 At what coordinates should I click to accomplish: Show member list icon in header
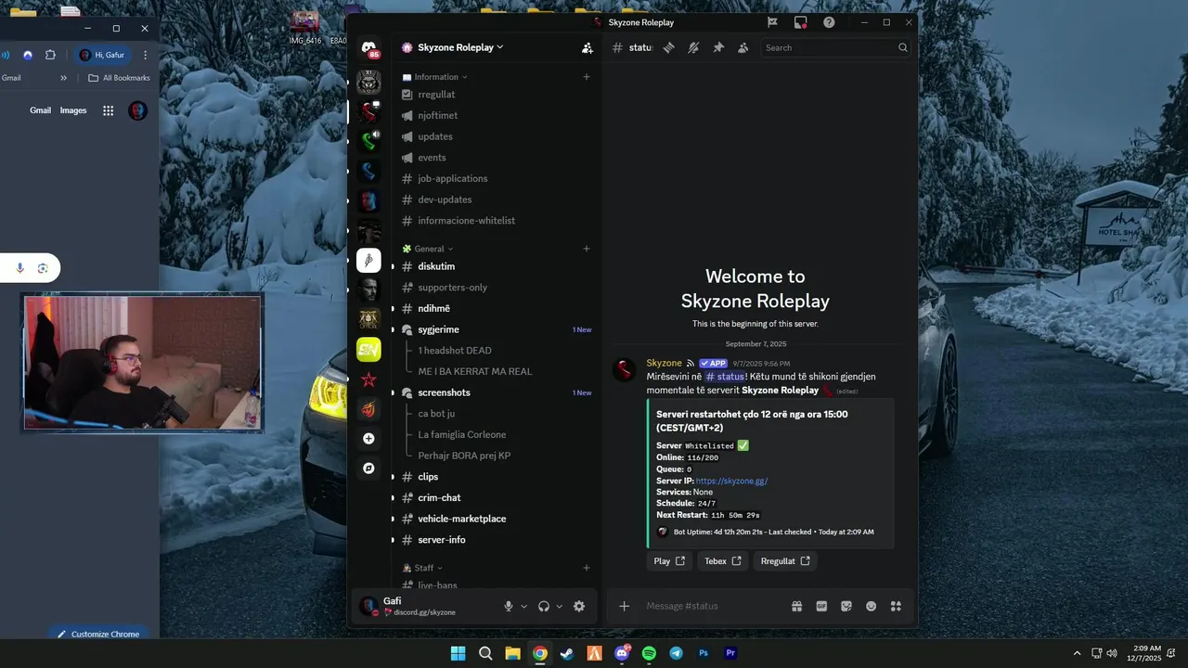(x=743, y=47)
